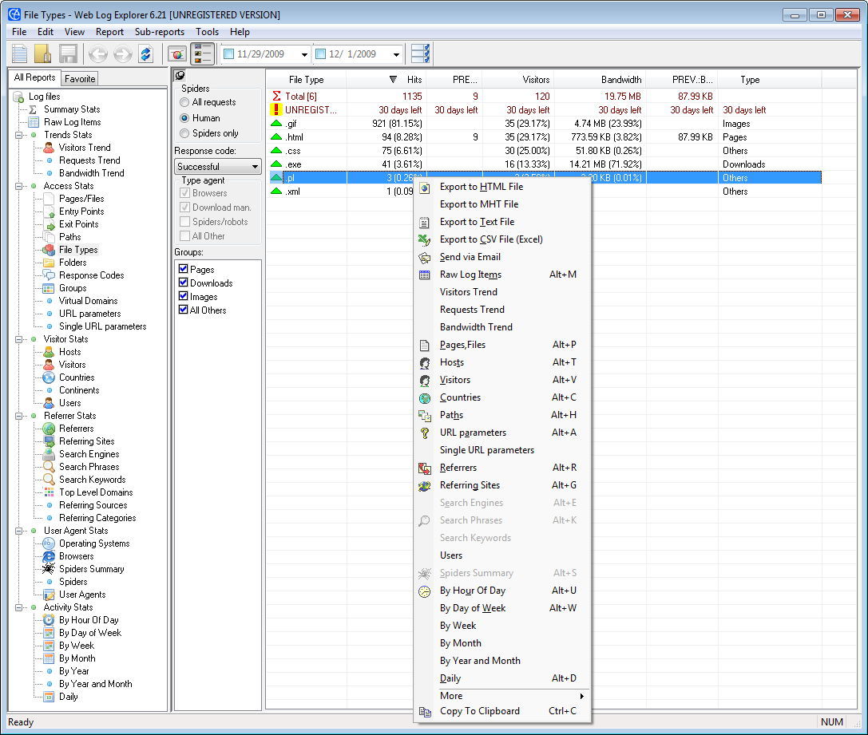Toggle the end date 12/1/2009 checkbox
This screenshot has width=868, height=735.
tap(320, 54)
